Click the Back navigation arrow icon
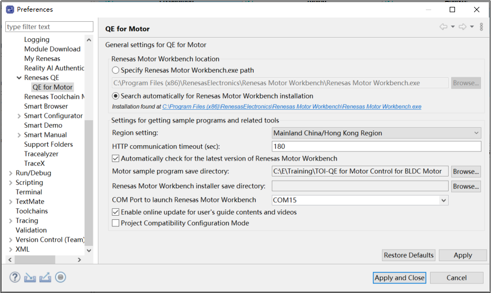The image size is (491, 293). (x=443, y=27)
